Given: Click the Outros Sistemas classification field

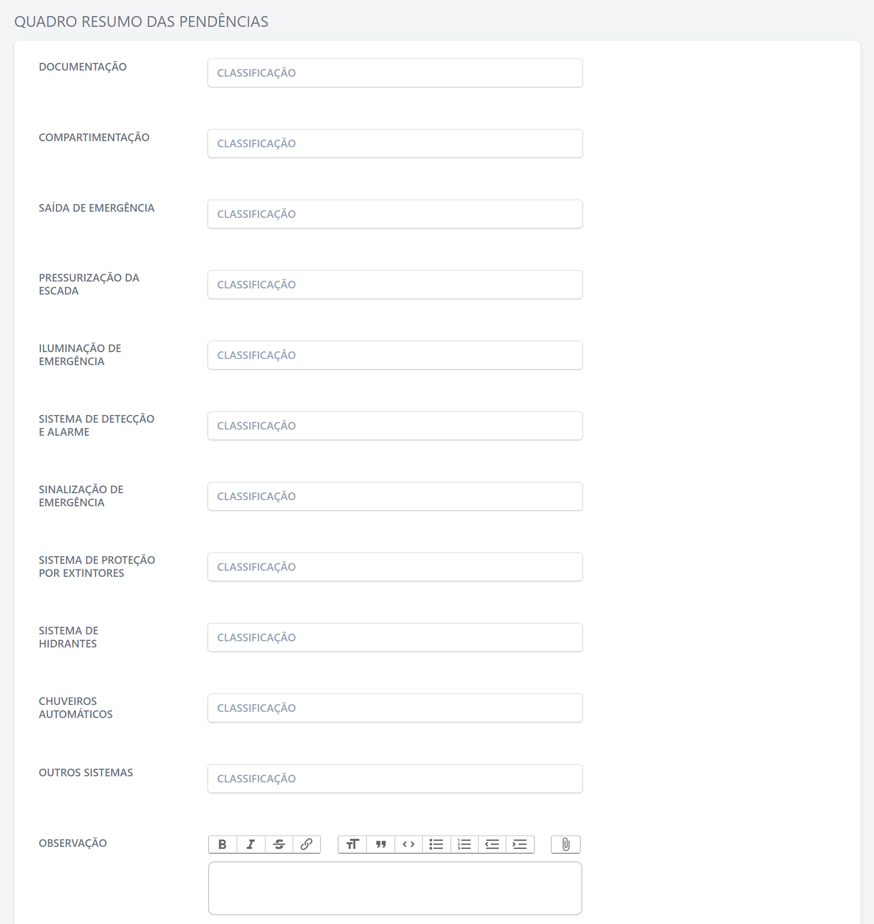Looking at the screenshot, I should point(394,779).
